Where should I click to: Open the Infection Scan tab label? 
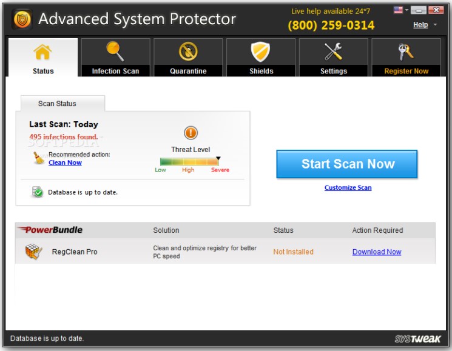pos(115,71)
